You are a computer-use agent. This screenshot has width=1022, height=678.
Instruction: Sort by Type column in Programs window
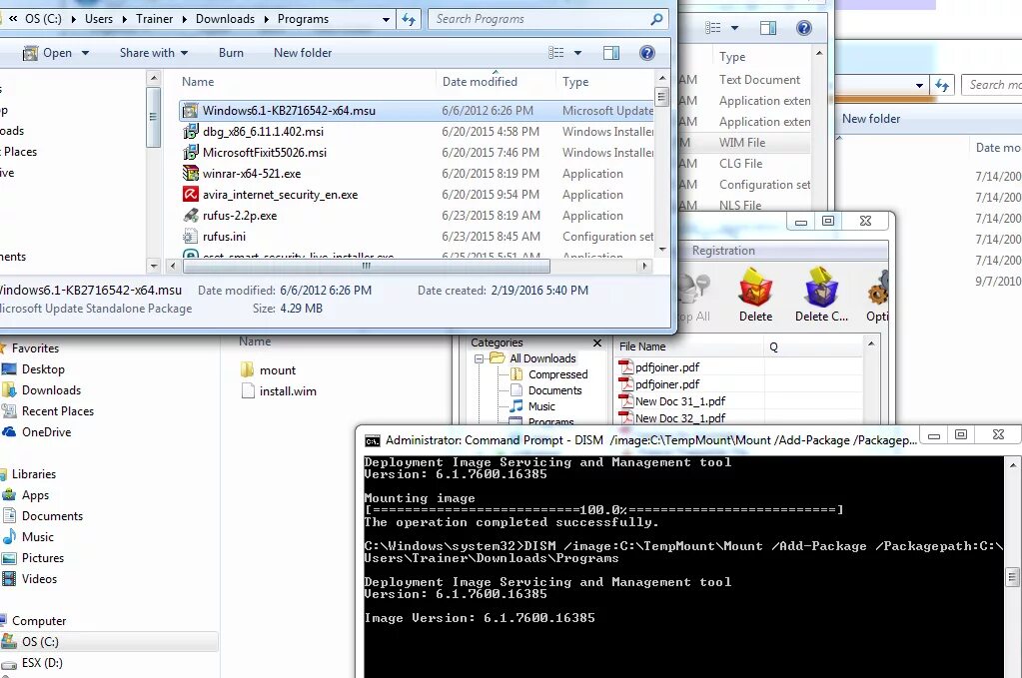575,82
